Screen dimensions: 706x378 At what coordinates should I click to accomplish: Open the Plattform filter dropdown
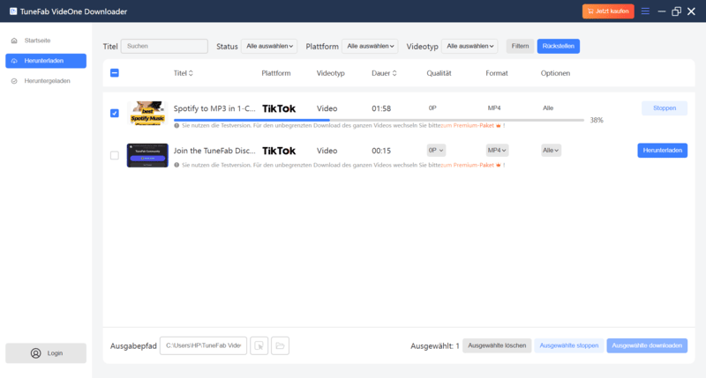[x=370, y=47]
